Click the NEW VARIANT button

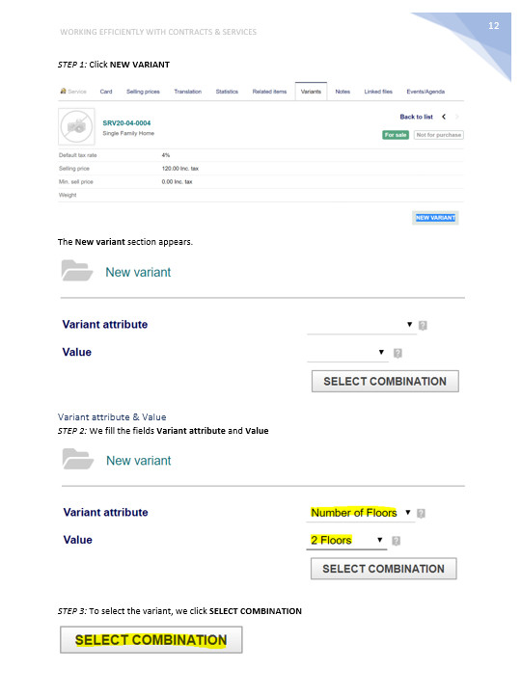(435, 218)
